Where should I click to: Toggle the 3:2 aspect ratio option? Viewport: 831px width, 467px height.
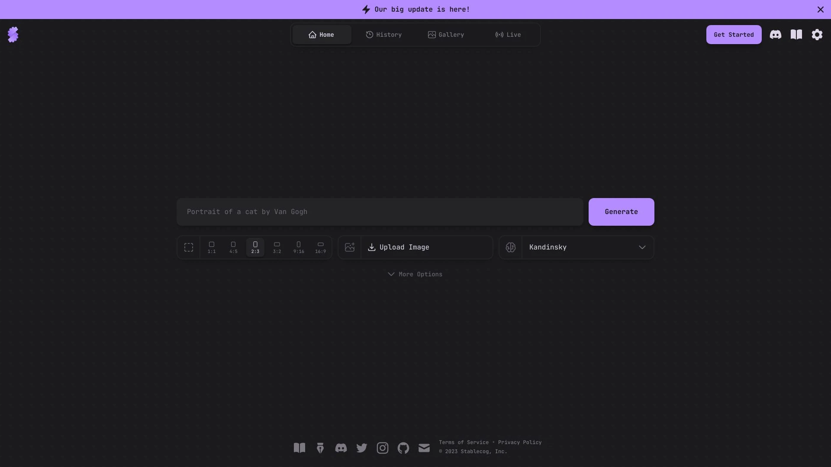pyautogui.click(x=277, y=247)
